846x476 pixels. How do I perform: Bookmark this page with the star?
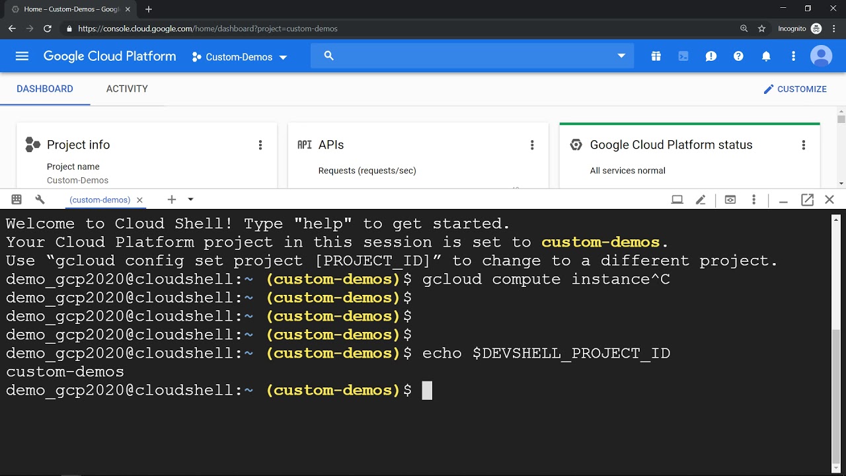point(761,28)
